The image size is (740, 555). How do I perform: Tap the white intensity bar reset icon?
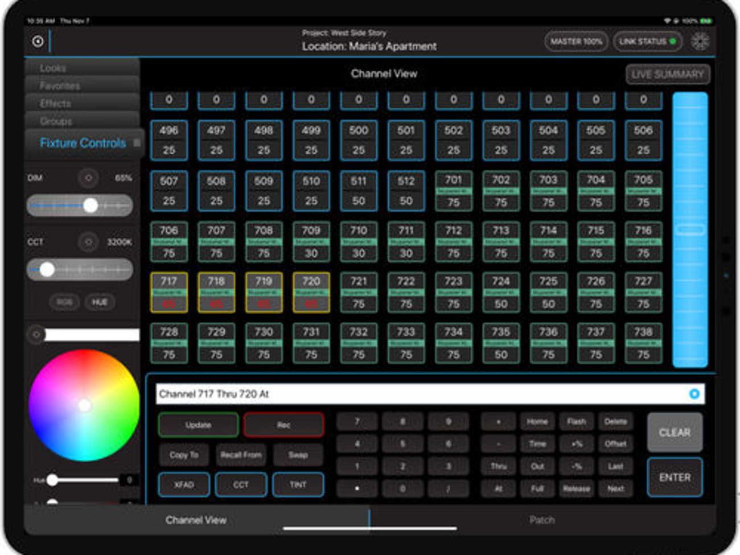36,335
